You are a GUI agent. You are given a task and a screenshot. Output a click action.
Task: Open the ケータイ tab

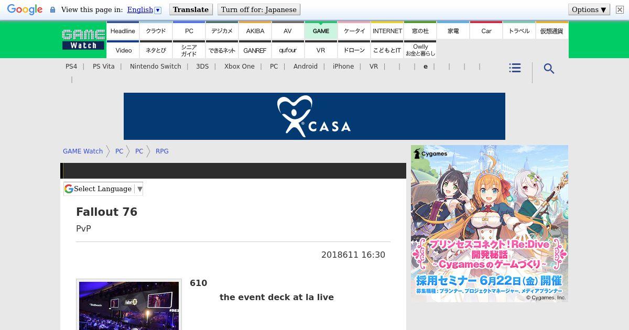pos(354,30)
